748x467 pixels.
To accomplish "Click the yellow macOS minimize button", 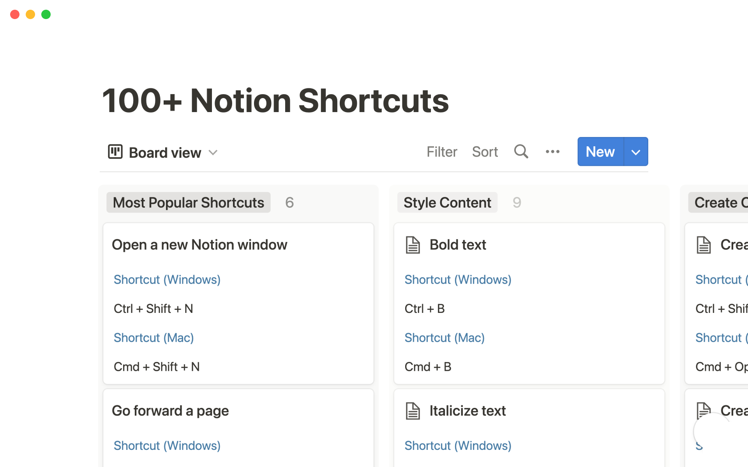I will click(x=30, y=14).
